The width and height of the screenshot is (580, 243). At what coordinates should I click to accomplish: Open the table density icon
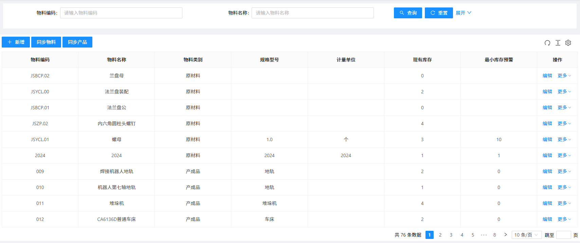pos(558,43)
